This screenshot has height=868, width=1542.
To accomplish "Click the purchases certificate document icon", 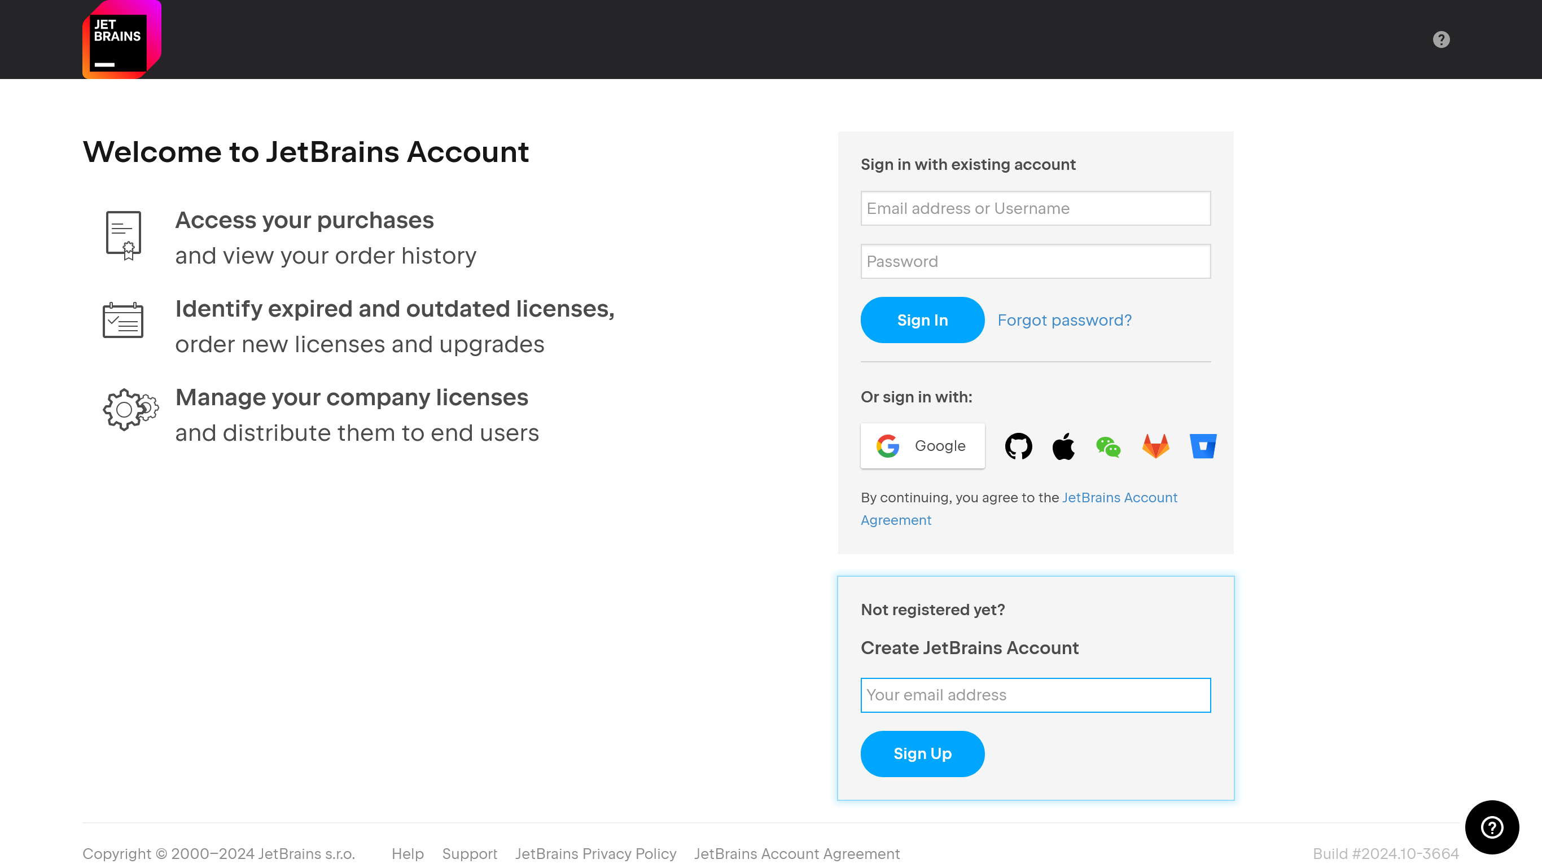I will click(x=124, y=235).
